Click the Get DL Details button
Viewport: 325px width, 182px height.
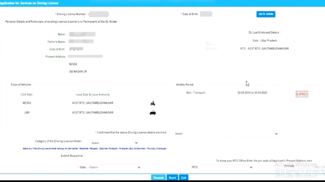tap(266, 14)
